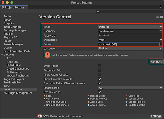Image resolution: width=164 pixels, height=119 pixels.
Task: Enable the Automatic Add checkbox
Action: coord(100,70)
